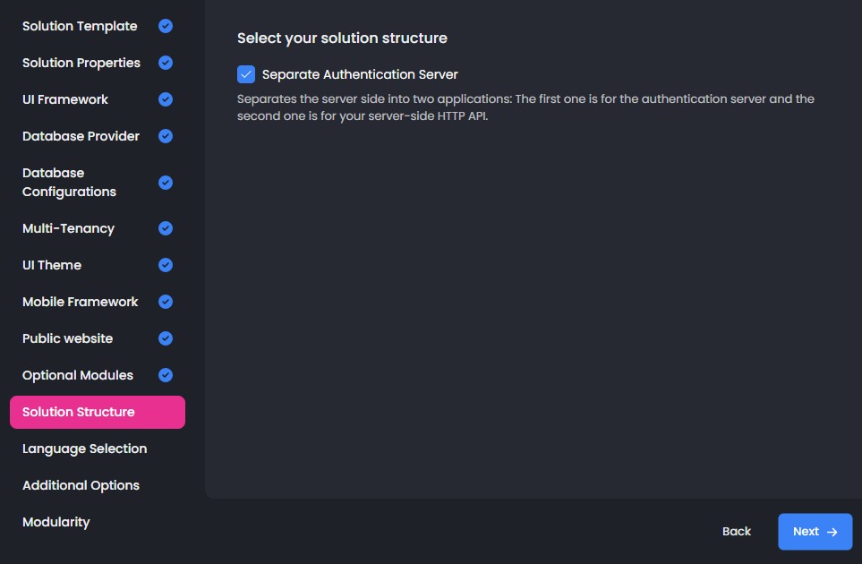Click the Multi-Tenancy checkmark icon
862x564 pixels.
coord(166,228)
